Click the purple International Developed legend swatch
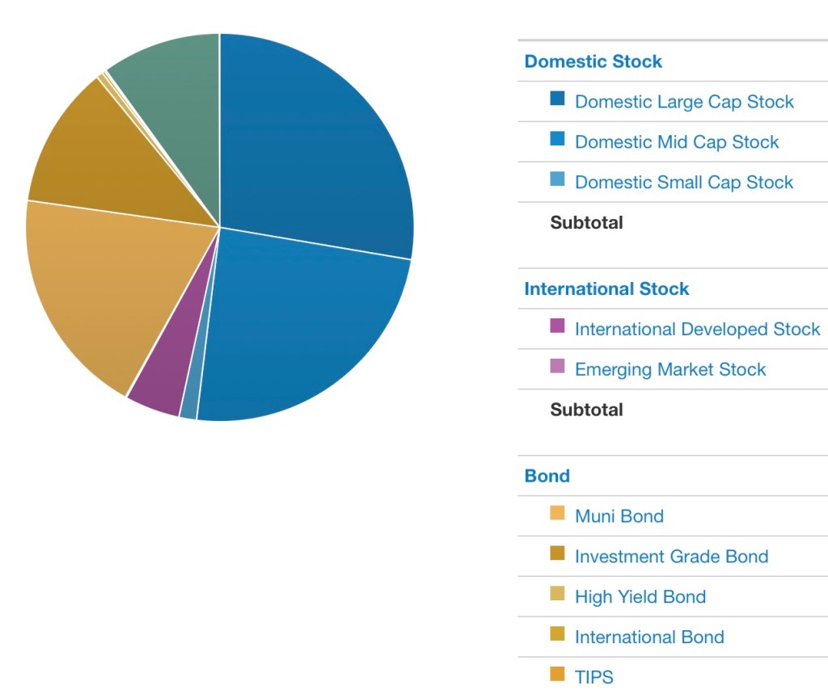 (x=557, y=327)
